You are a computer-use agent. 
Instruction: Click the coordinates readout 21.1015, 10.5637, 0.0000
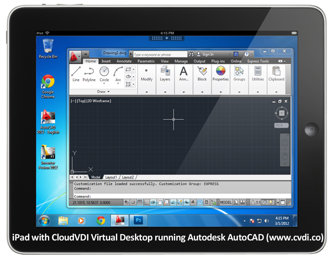point(91,203)
